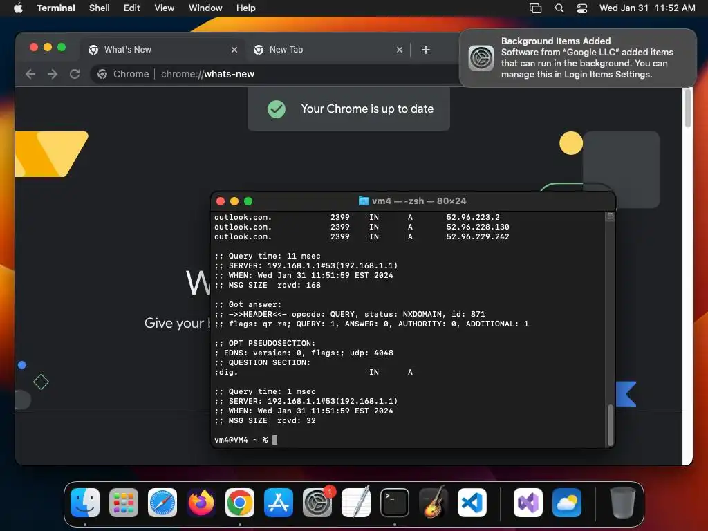
Task: Click the 'OPT PSEUDOSECTION:' line
Action: click(x=265, y=343)
